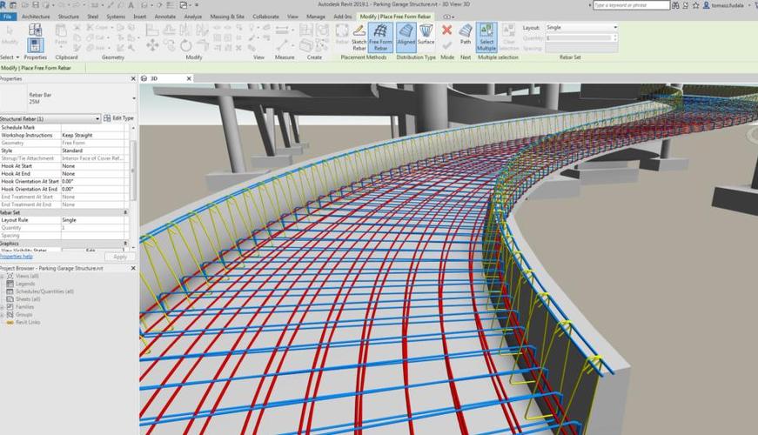Expand Views (all) node in Project Browser
758x435 pixels.
3,276
